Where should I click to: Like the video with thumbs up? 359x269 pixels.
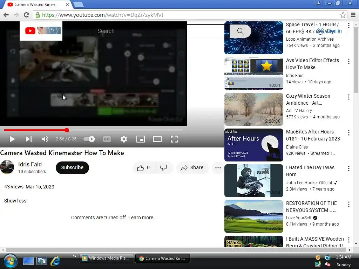pos(144,168)
